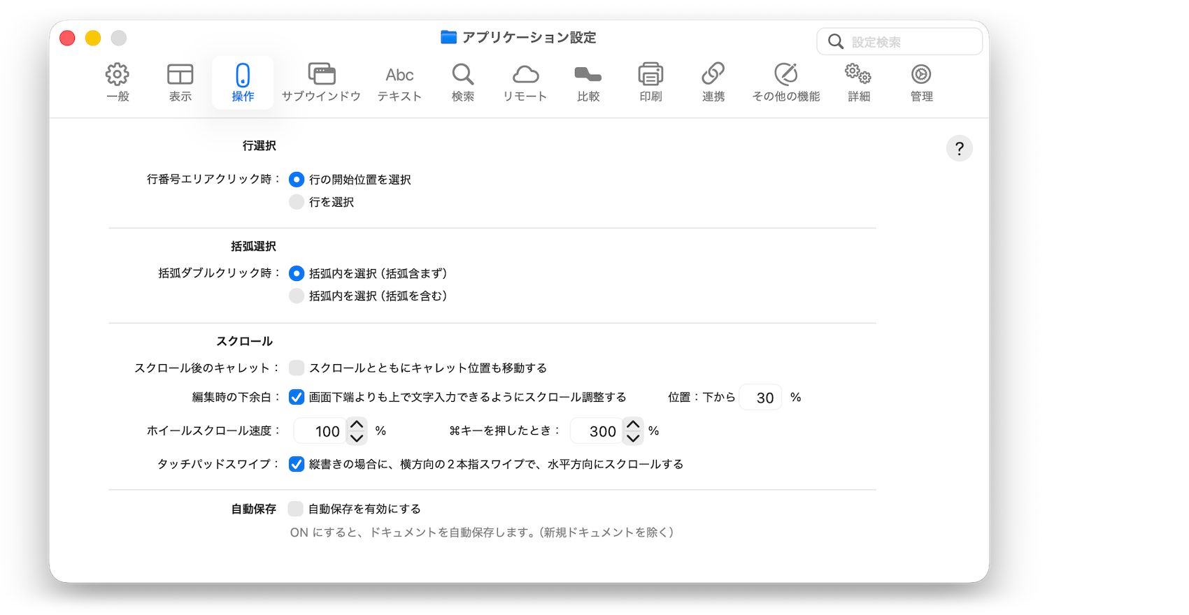The width and height of the screenshot is (1189, 615).
Task: Decrease wheel scroll speed with down arrow
Action: 357,438
